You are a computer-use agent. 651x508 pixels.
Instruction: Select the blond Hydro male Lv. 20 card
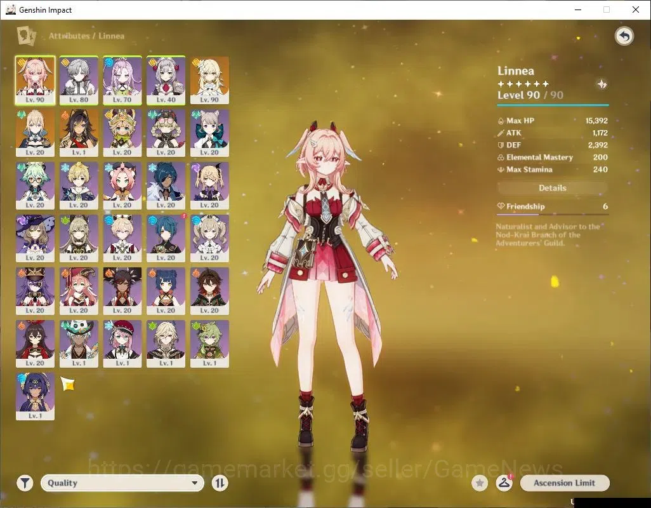coord(122,238)
